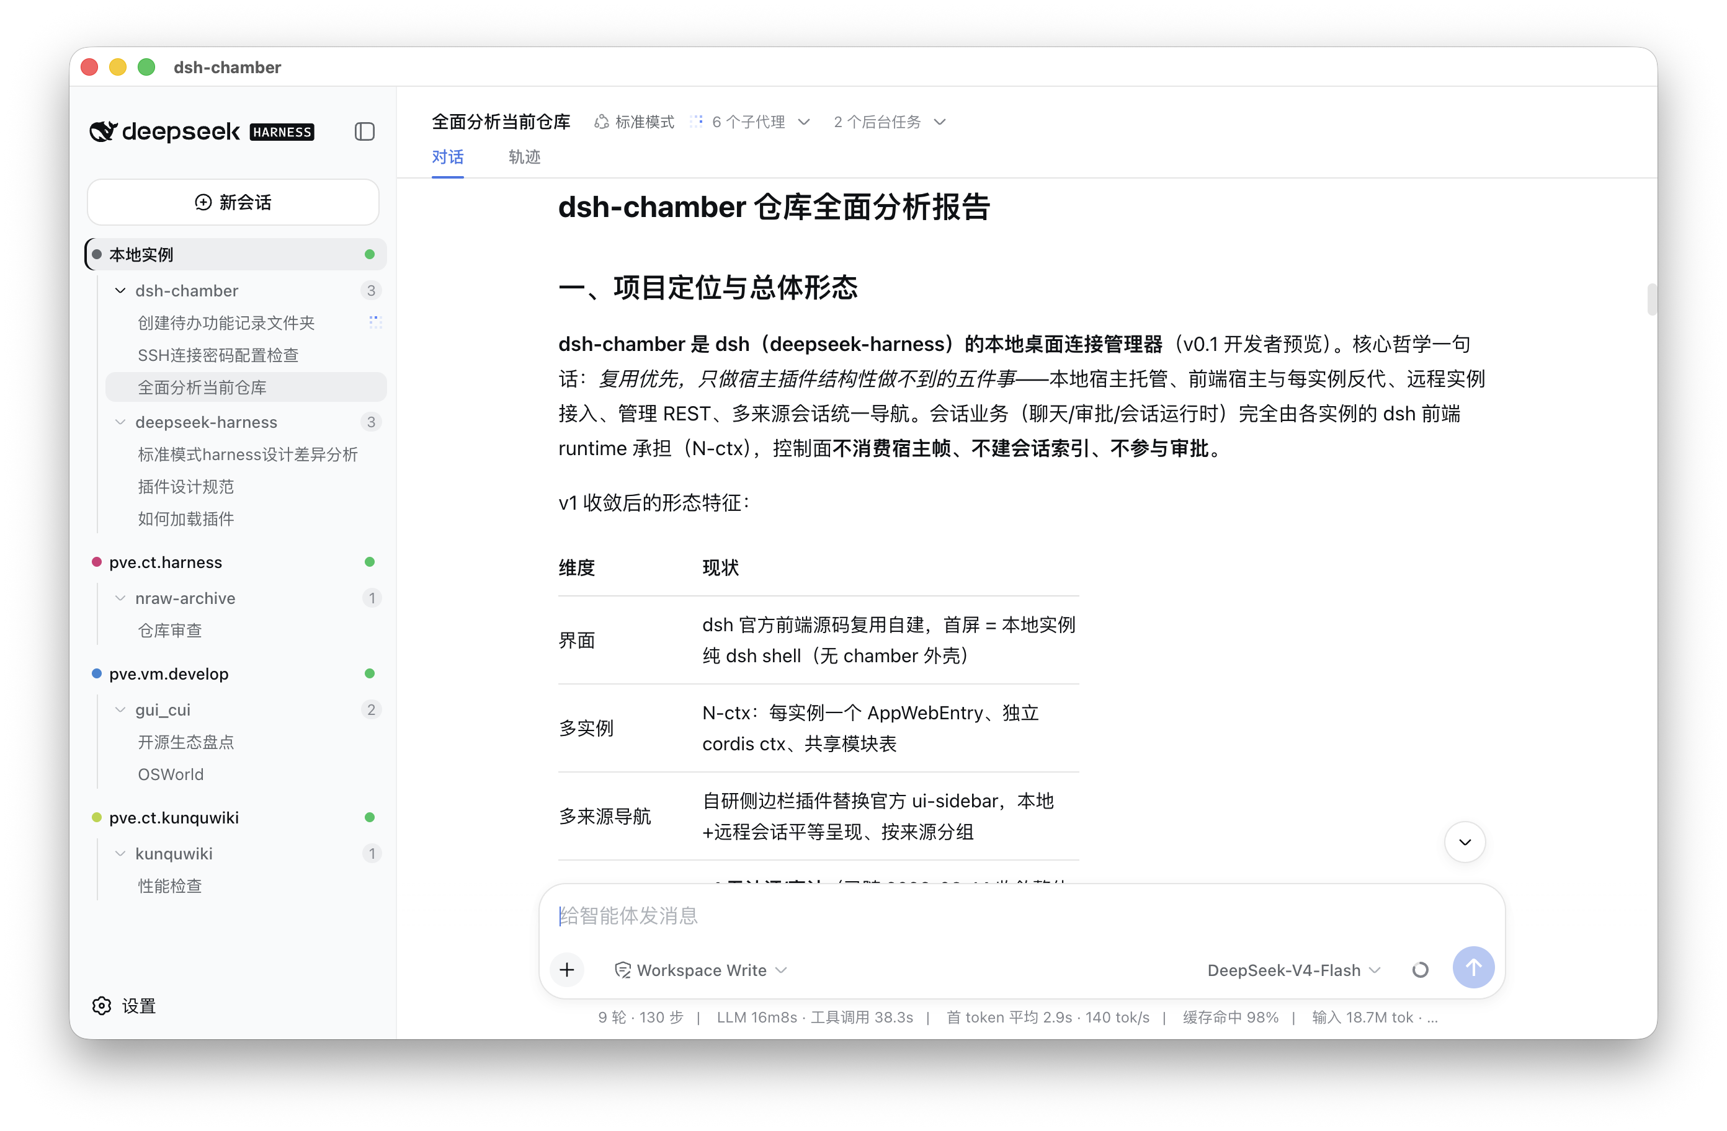
Task: Open the DeepSeek-V4-Flash model selector
Action: pos(1293,970)
